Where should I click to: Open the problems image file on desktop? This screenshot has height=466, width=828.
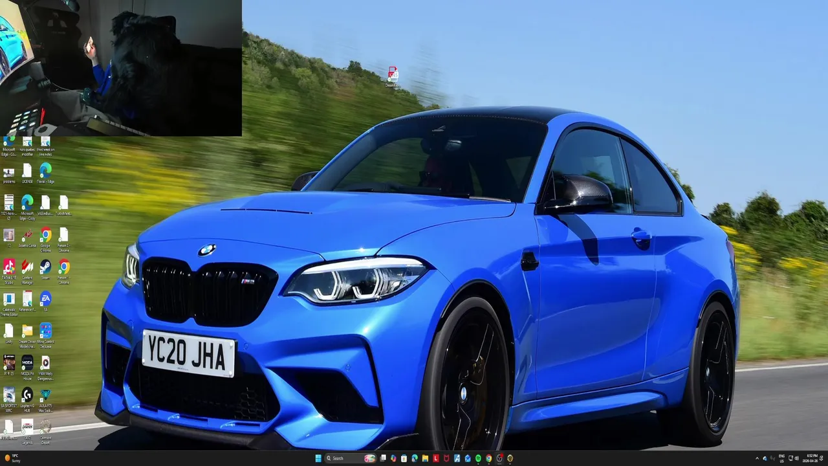[x=9, y=174]
